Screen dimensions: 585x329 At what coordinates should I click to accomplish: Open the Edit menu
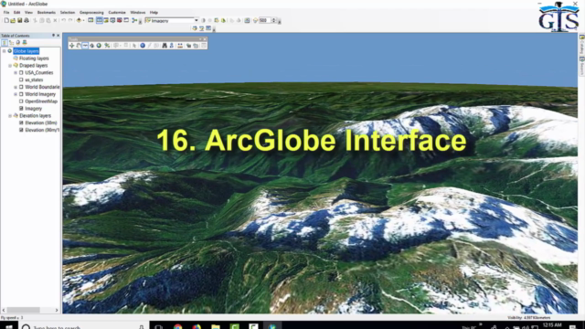[16, 12]
